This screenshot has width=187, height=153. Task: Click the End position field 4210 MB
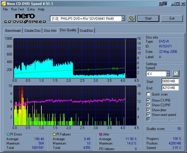pyautogui.click(x=170, y=88)
